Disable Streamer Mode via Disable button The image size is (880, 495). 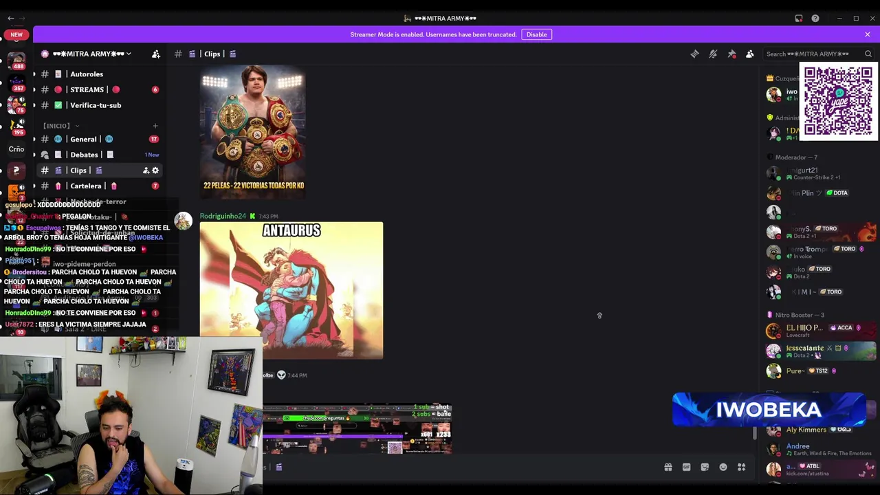pos(536,34)
